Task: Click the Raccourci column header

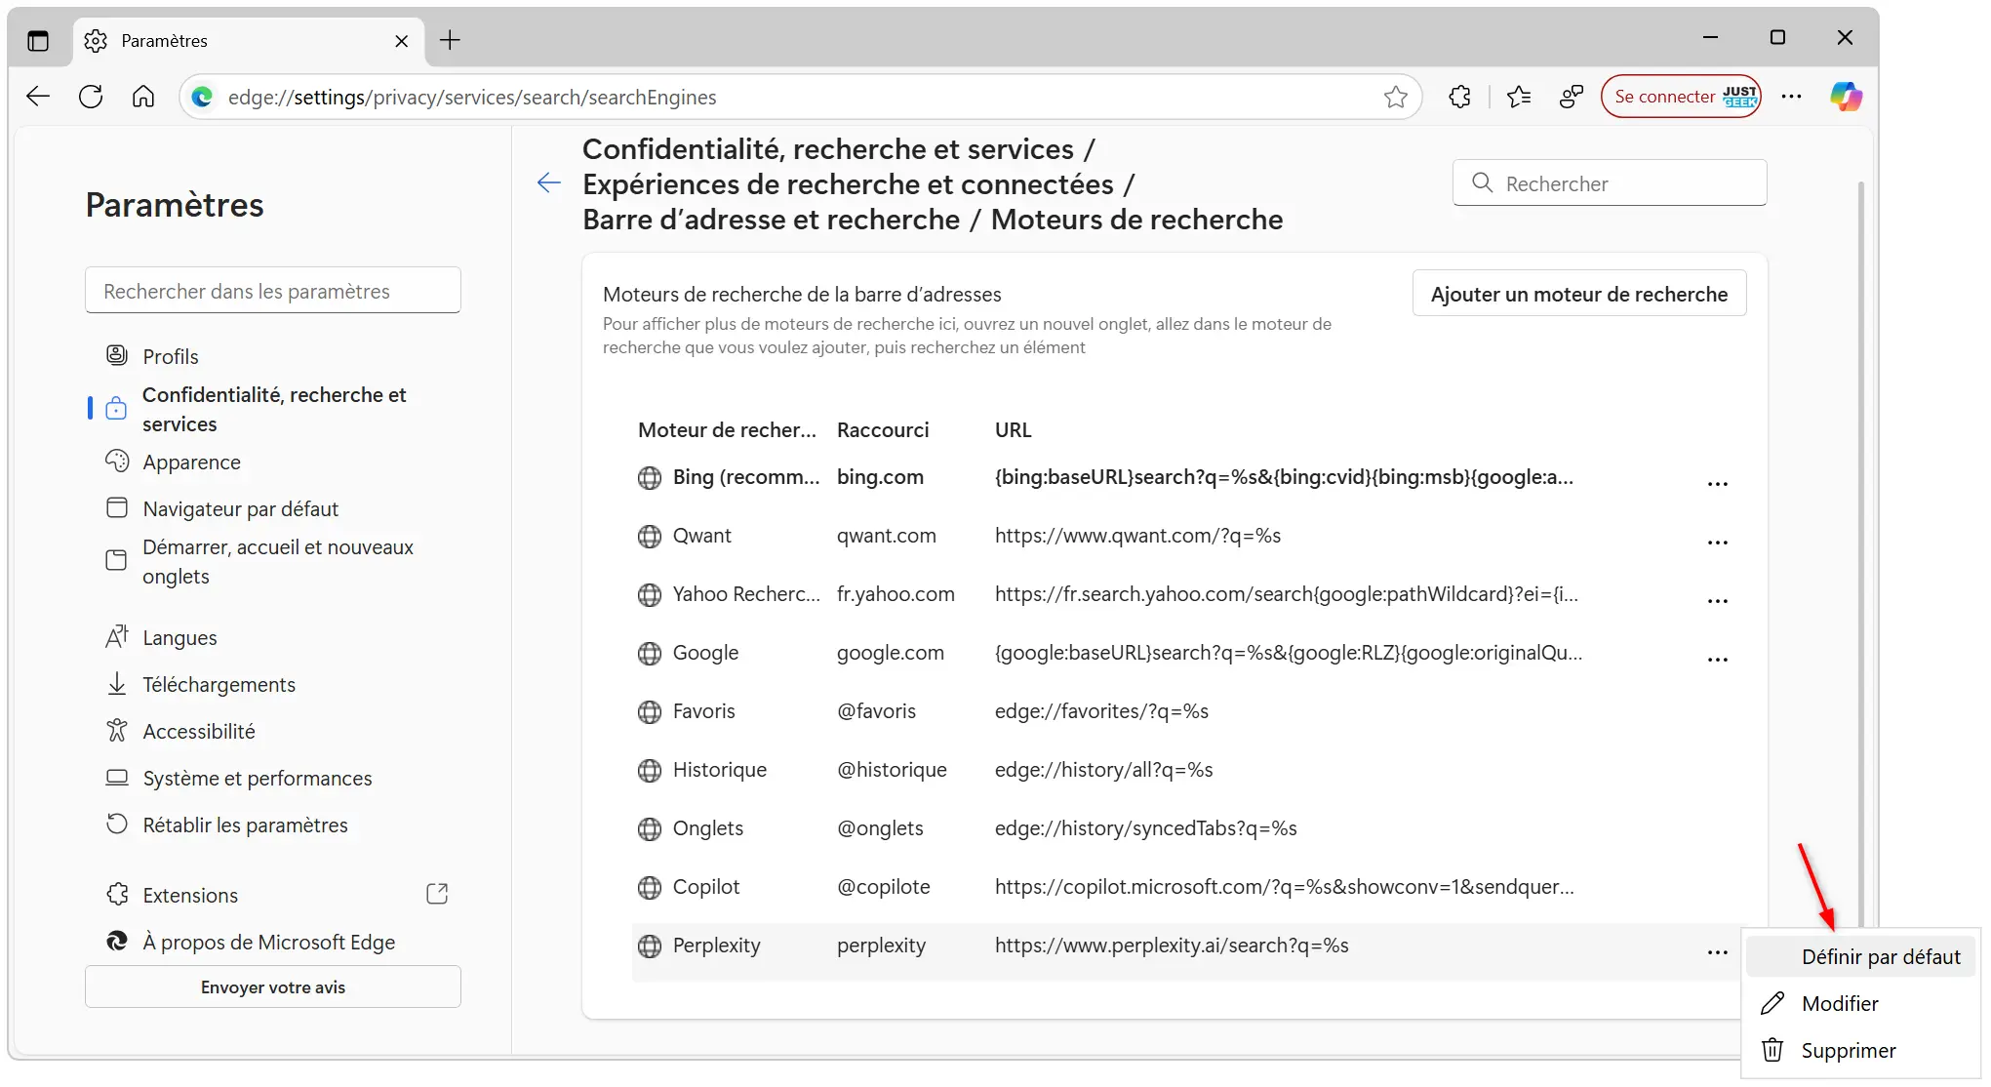Action: click(883, 430)
